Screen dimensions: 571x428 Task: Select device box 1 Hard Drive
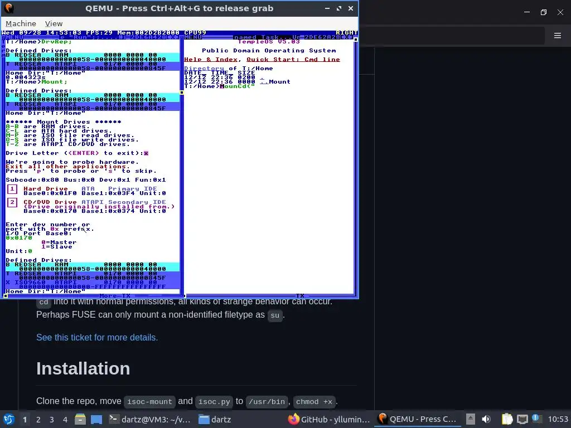pos(12,189)
